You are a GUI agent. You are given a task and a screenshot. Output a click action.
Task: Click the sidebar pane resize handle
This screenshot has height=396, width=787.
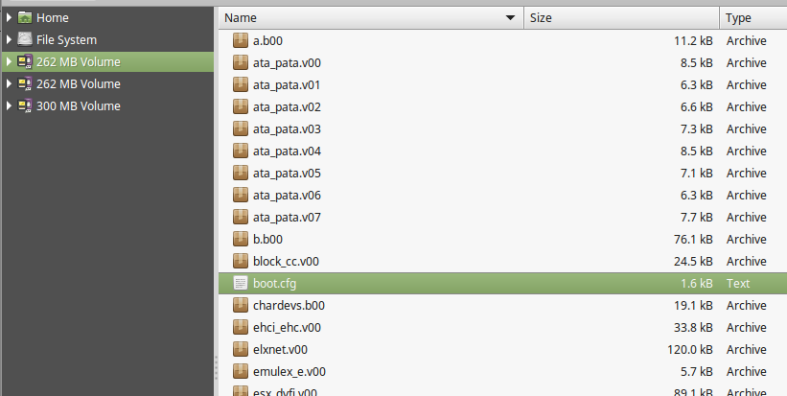tap(216, 369)
